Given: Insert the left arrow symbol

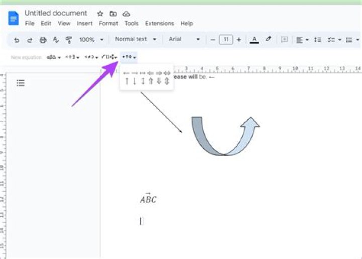Looking at the screenshot, I should pos(126,73).
